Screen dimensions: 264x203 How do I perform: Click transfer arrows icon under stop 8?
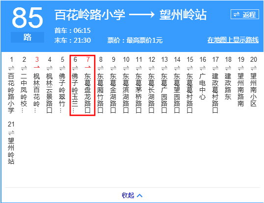click(x=101, y=68)
